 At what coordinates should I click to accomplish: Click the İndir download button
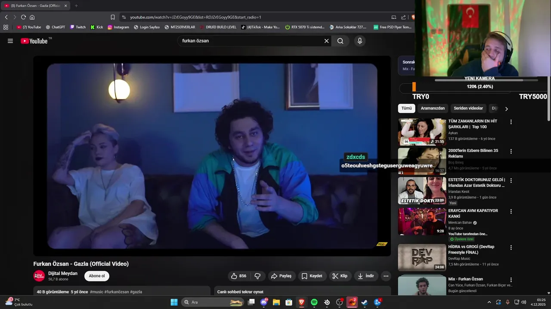[366, 276]
